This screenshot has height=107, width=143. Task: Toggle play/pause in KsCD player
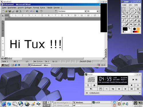pos(135,80)
